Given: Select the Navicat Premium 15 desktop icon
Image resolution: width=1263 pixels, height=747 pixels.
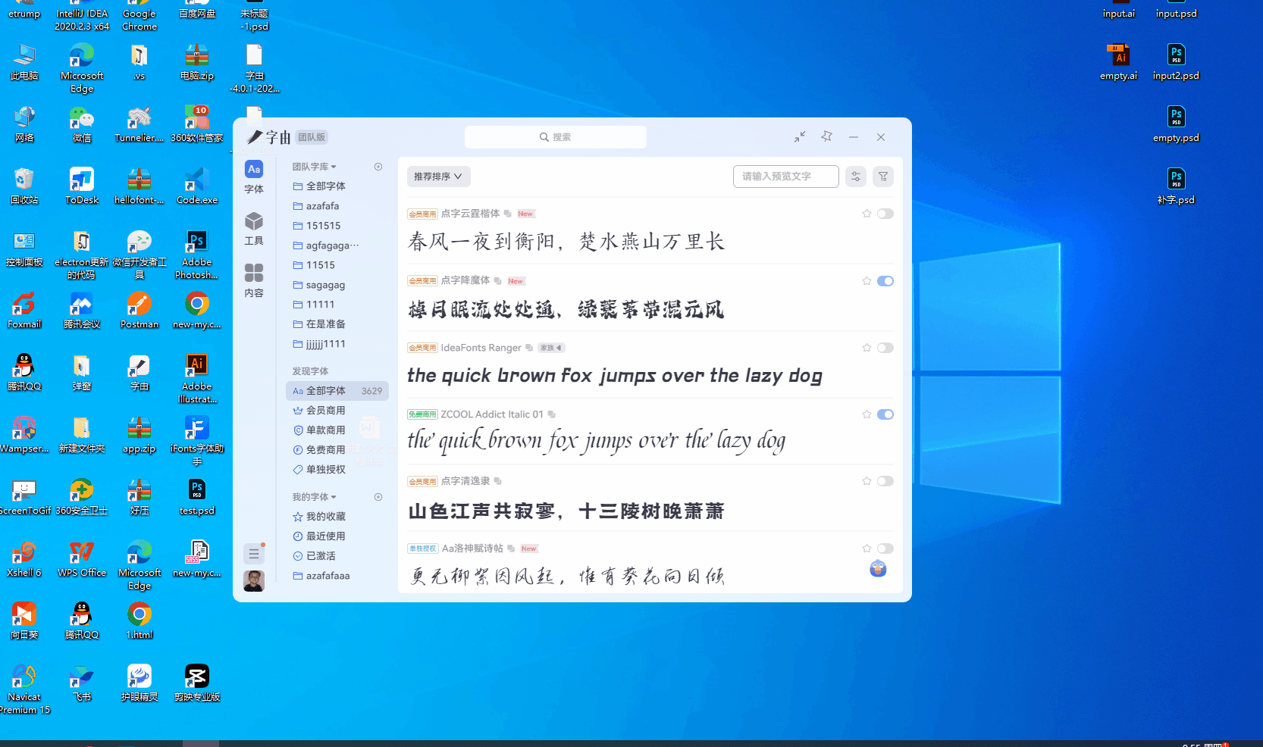Looking at the screenshot, I should point(24,689).
